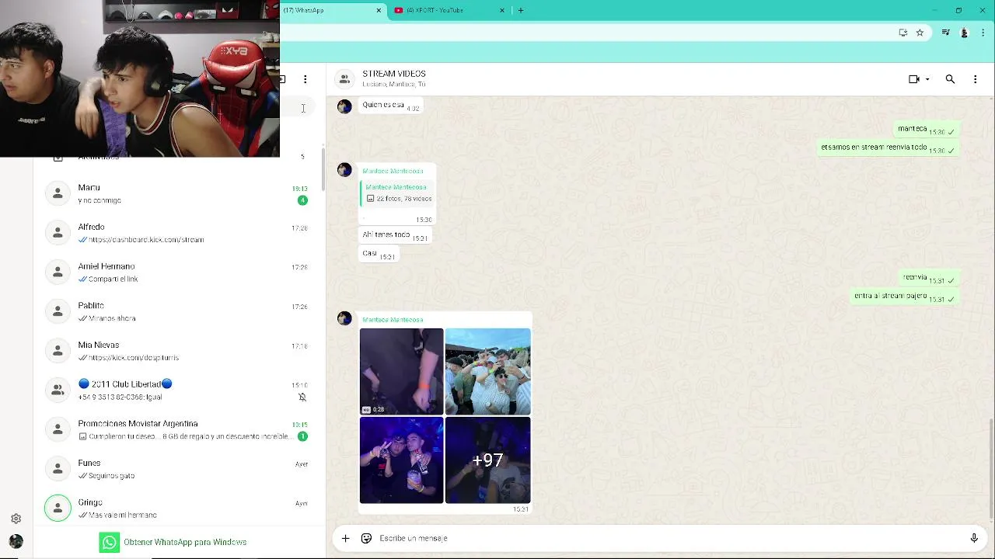995x559 pixels.
Task: Open the Funes chat
Action: pyautogui.click(x=179, y=469)
